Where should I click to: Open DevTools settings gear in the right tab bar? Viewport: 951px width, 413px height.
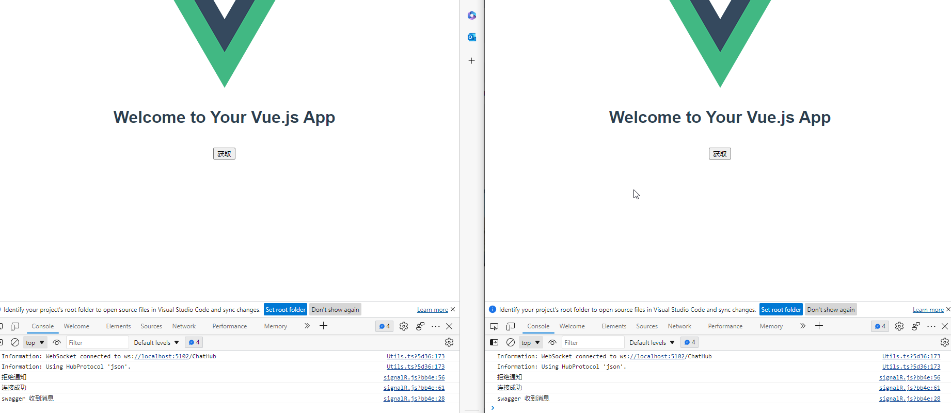coord(899,326)
